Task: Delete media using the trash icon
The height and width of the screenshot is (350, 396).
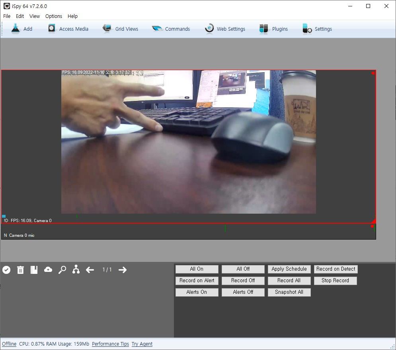Action: tap(20, 269)
